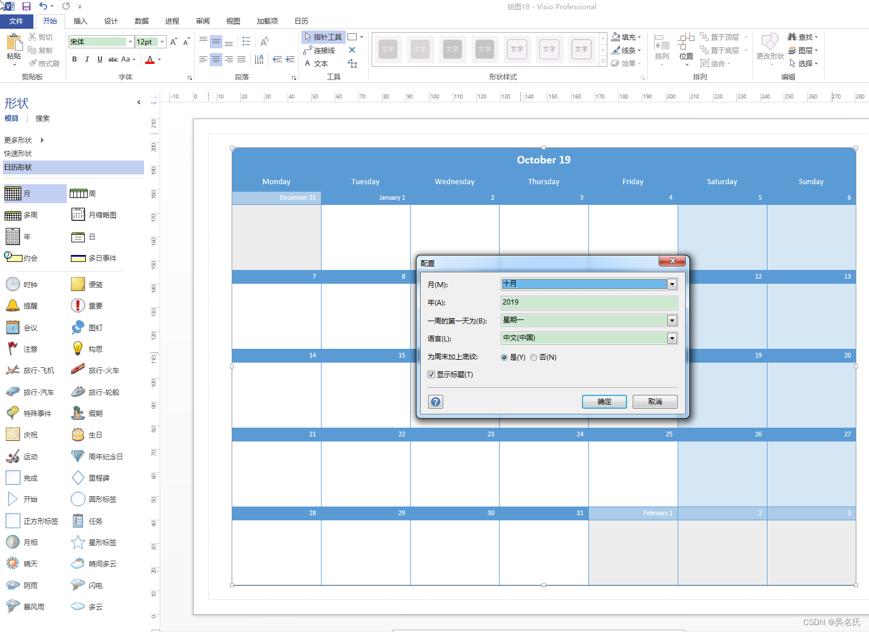The height and width of the screenshot is (632, 869).
Task: Click the 年(A) year input field
Action: [x=589, y=302]
